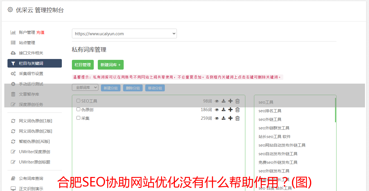This screenshot has width=369, height=191.
Task: Click the 文章暂存库 database icon
Action: pos(13,94)
